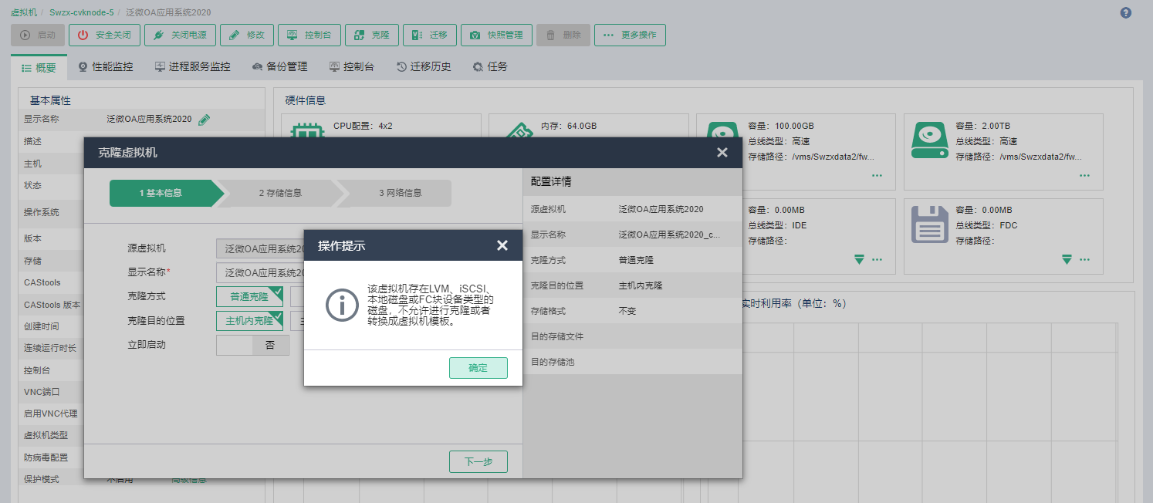Screen dimensions: 1153x503
Task: Click the 迁移 toolbar button
Action: [x=430, y=35]
